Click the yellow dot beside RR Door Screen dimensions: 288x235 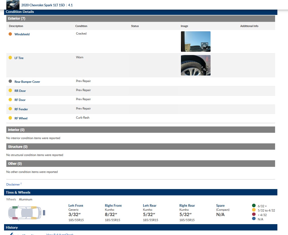[10, 90]
